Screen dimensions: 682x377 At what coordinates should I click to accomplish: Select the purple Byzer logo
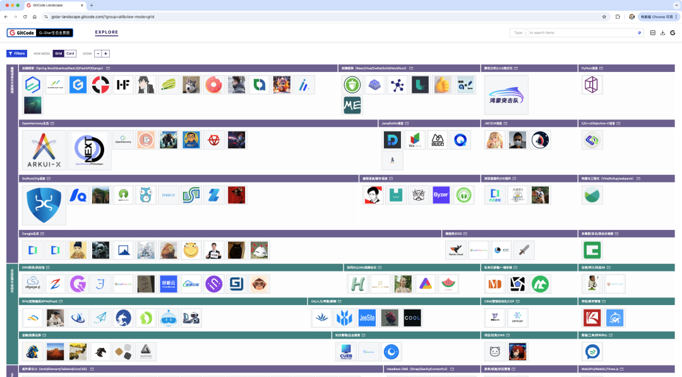(x=441, y=194)
